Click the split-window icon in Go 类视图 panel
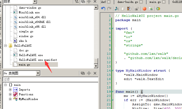Viewport: 182px width, 109px height. coord(83,73)
